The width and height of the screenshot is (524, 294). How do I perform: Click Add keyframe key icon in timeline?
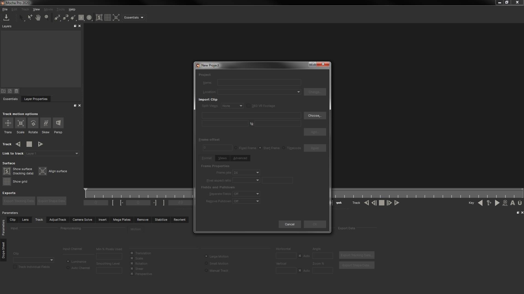(489, 203)
